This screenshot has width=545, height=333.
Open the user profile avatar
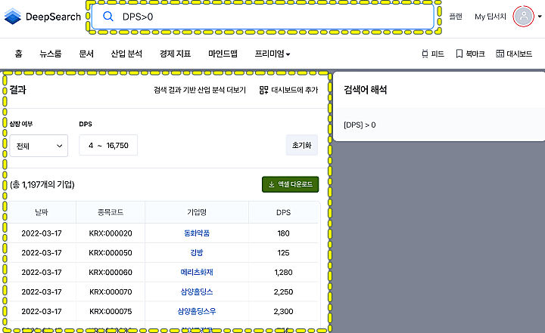click(524, 17)
